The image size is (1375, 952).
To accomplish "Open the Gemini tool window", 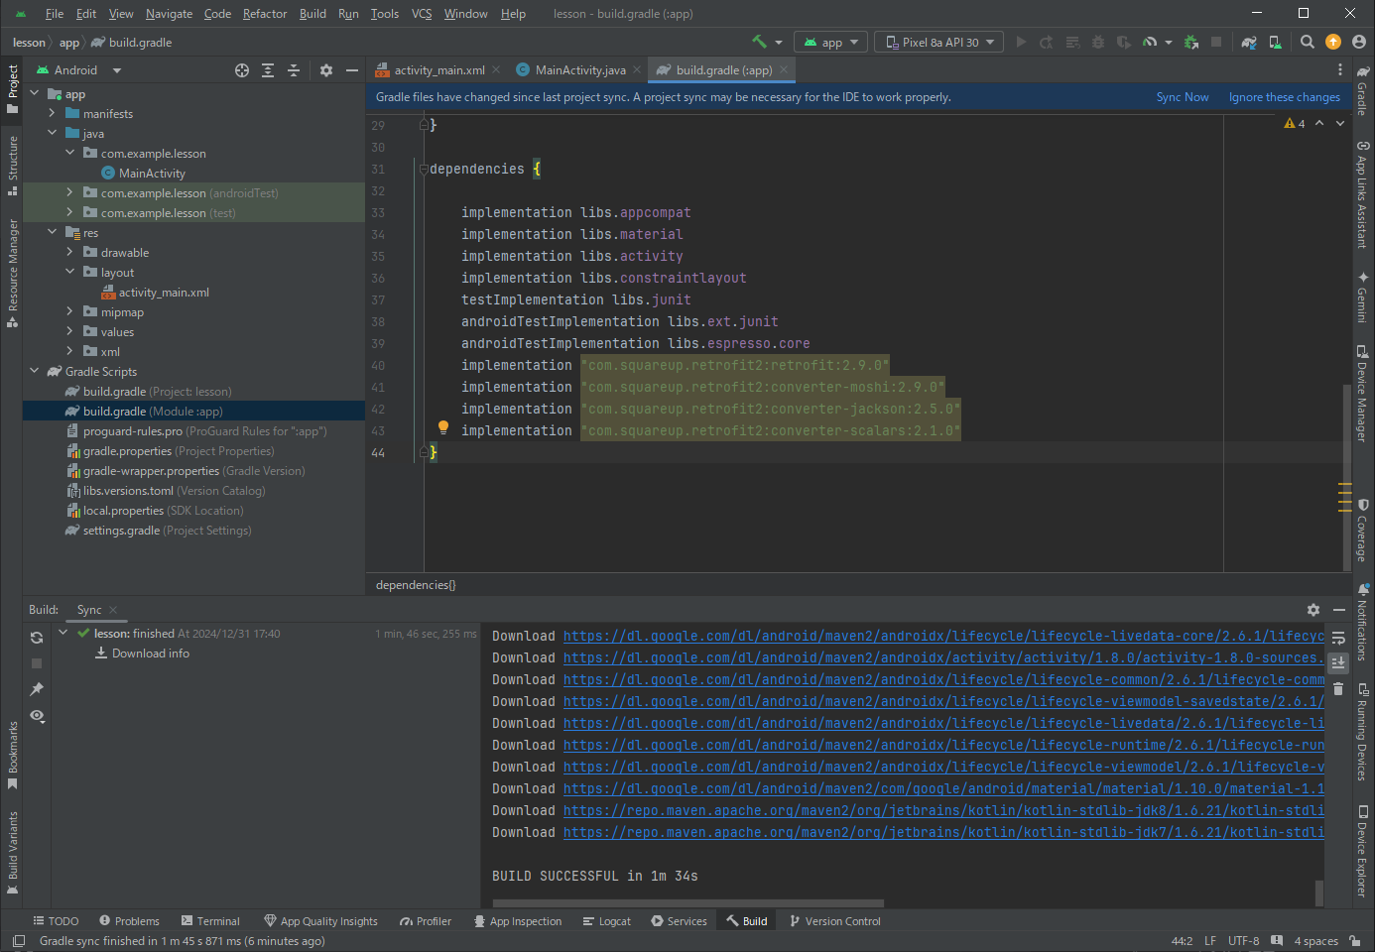I will (1362, 297).
